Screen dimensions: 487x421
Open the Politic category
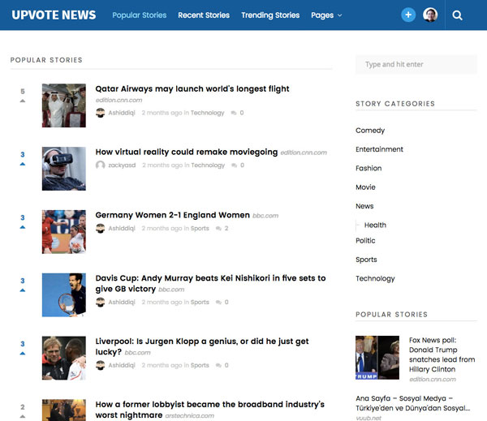(x=365, y=241)
